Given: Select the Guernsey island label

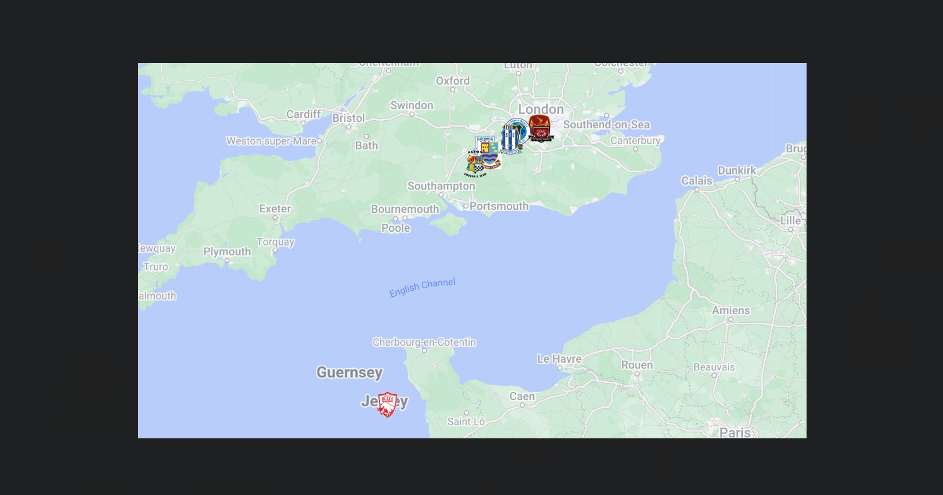Looking at the screenshot, I should tap(350, 373).
